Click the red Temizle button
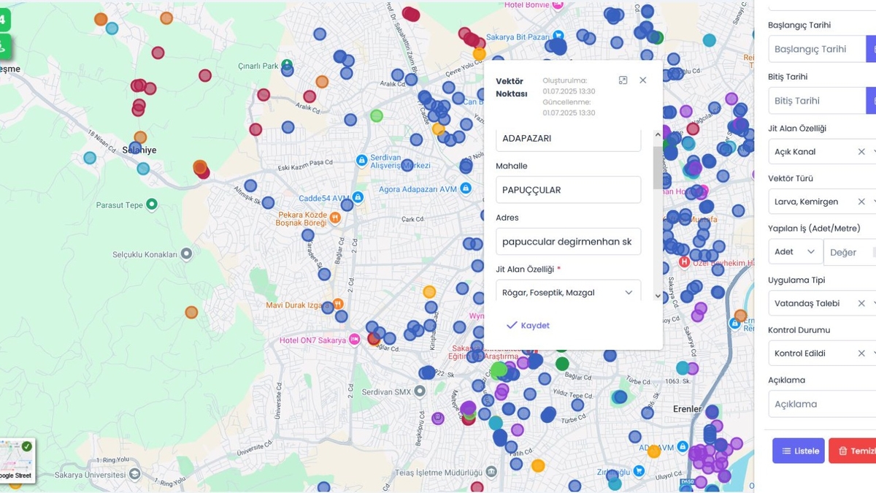This screenshot has height=493, width=876. (853, 451)
